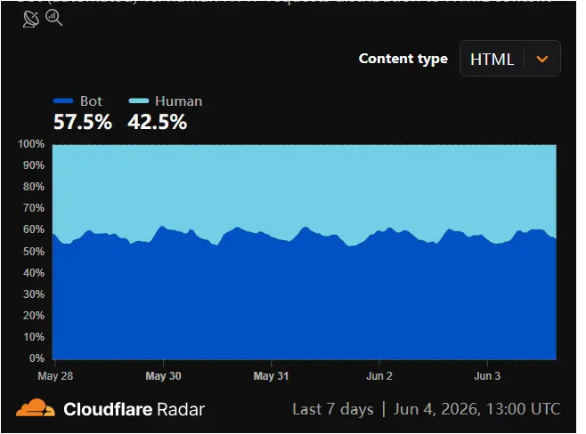Click the 42.5% Human value

tap(158, 122)
